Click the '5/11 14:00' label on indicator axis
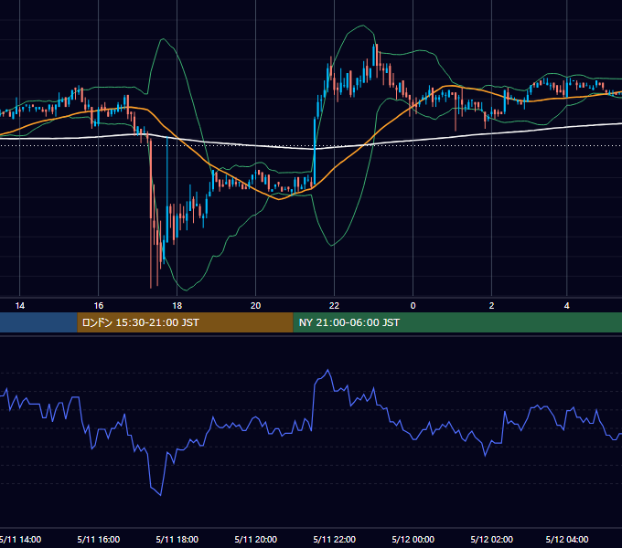The width and height of the screenshot is (622, 548). [x=20, y=539]
